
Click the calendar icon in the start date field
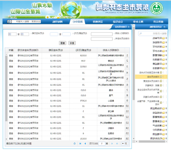tap(22, 34)
